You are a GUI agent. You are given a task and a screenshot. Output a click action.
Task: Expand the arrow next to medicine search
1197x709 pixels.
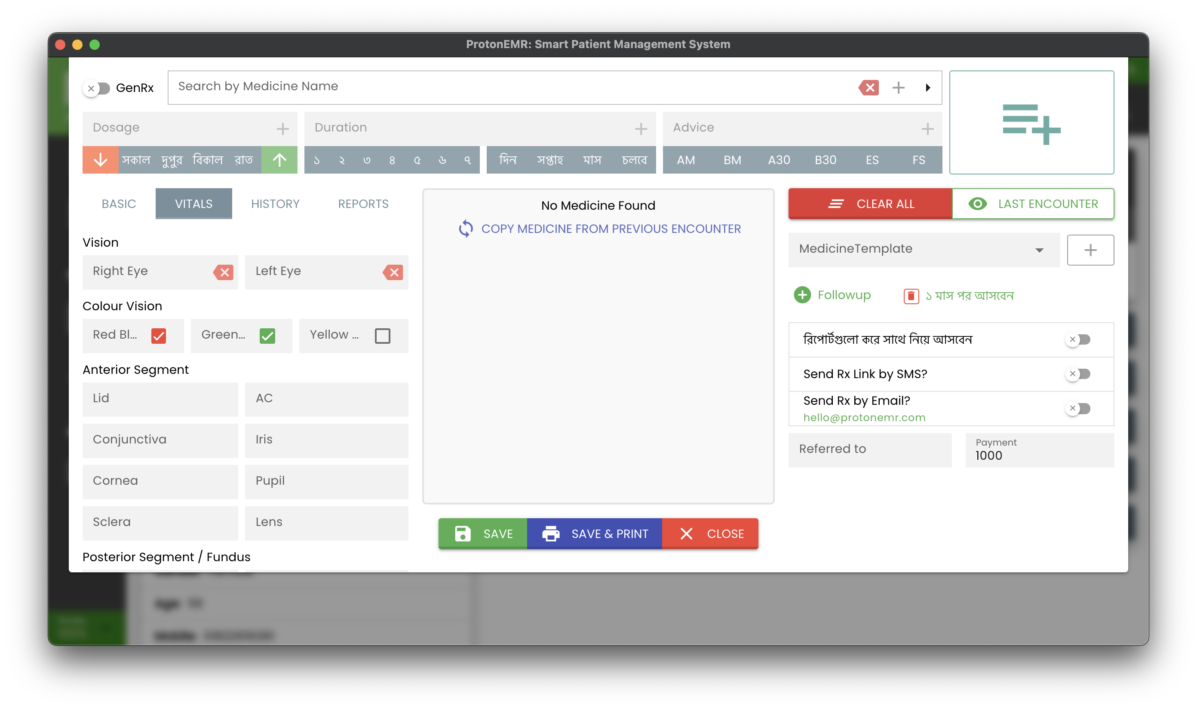927,87
